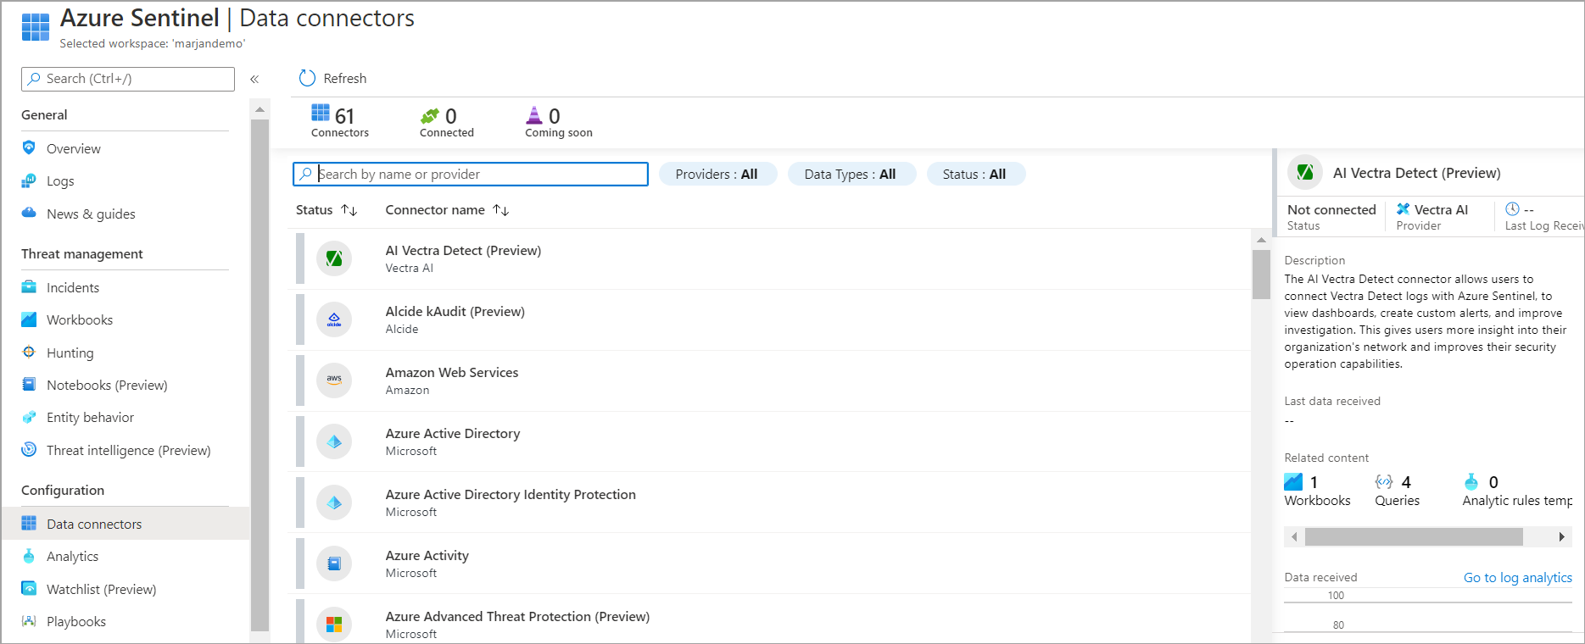Focus the Search by name or provider field

pos(471,174)
